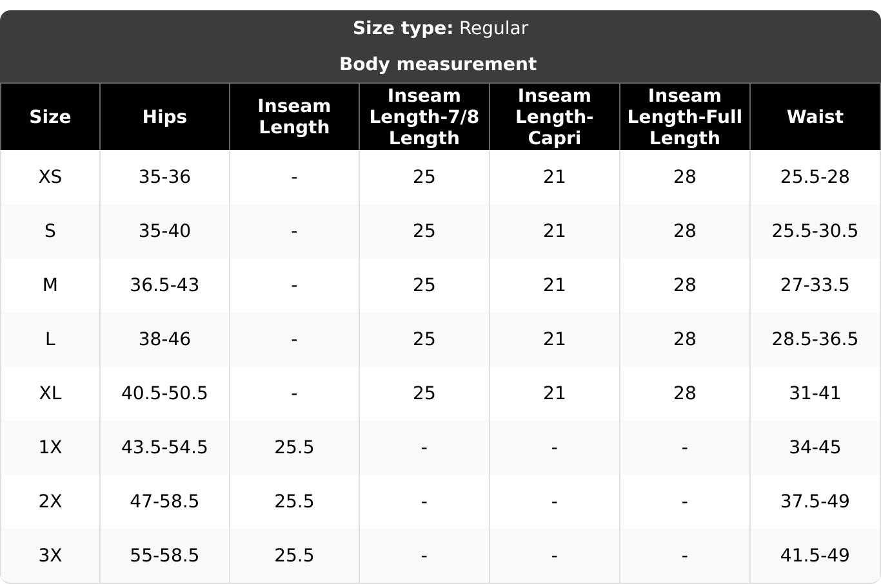The image size is (881, 584).
Task: Click the Size type: Regular title
Action: pos(440,28)
